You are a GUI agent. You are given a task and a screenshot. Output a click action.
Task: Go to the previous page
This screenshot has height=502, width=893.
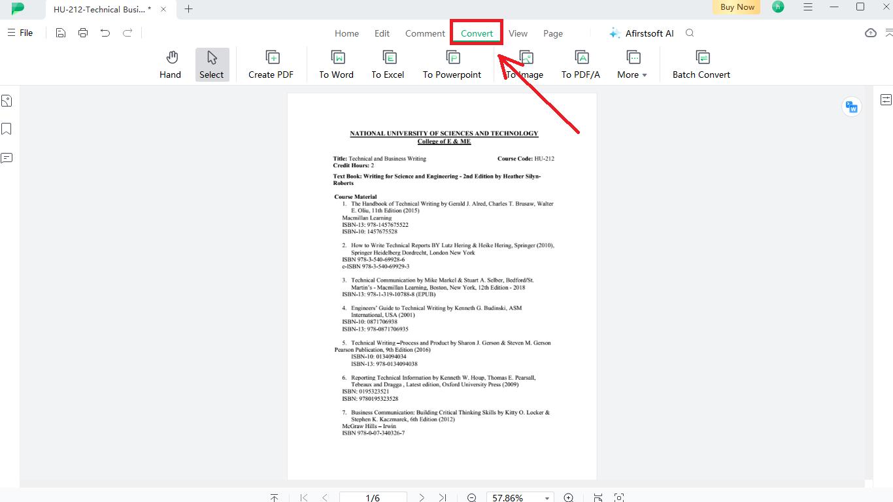click(325, 498)
